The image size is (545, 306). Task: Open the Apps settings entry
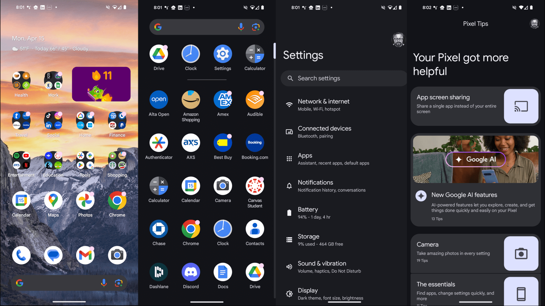(342, 159)
